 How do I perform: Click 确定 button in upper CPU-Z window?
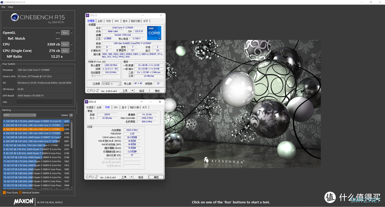(x=157, y=91)
